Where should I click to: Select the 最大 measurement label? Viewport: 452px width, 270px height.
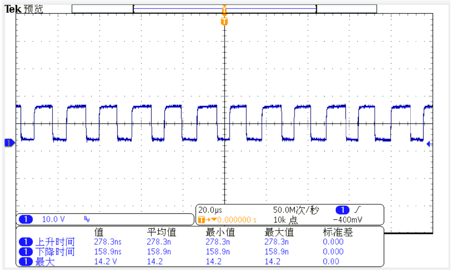point(45,262)
